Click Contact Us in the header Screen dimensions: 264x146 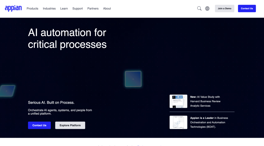[247, 9]
